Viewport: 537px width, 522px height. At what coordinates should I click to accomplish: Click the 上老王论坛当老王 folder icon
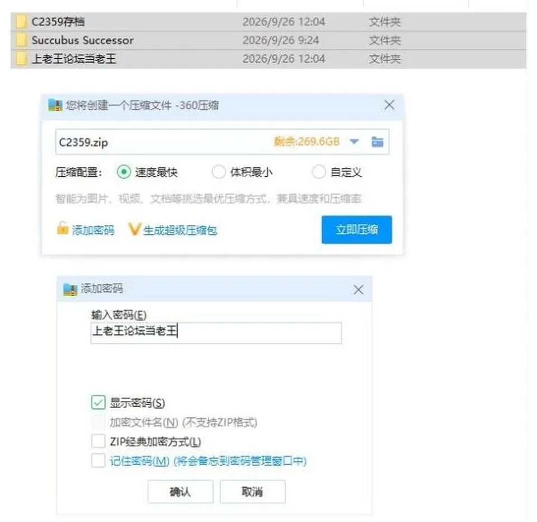21,59
